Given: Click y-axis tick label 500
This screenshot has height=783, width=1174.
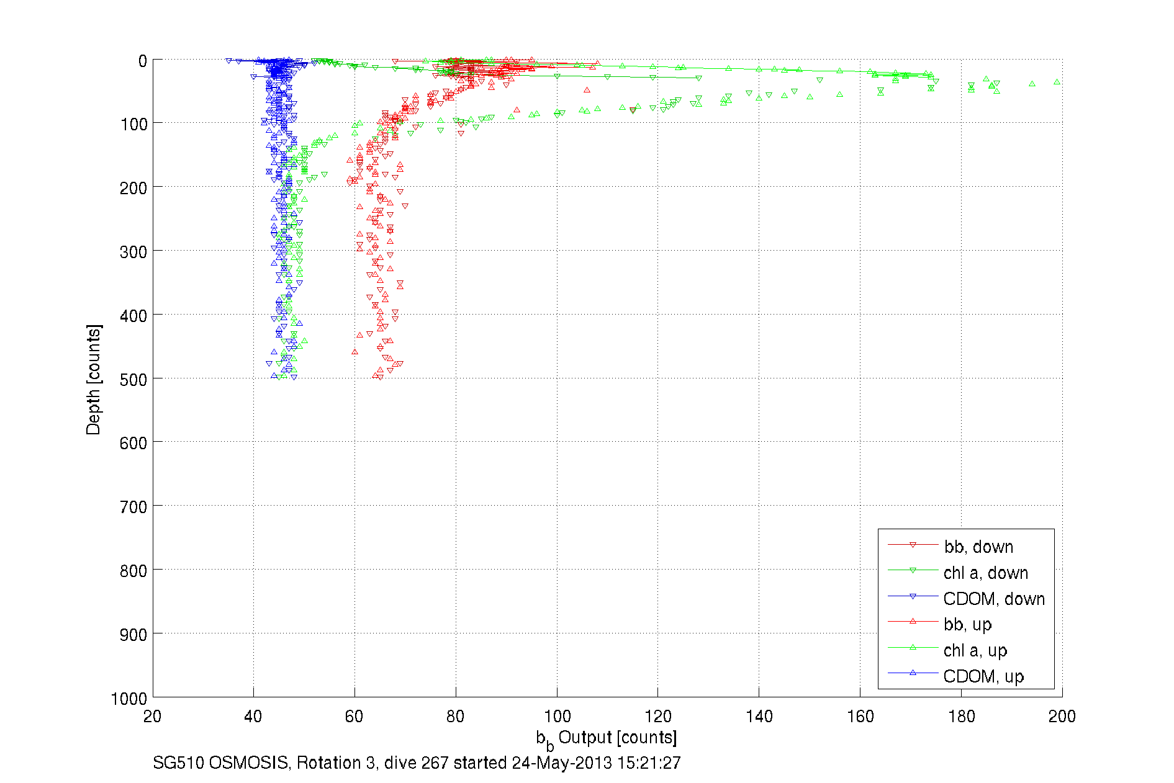Looking at the screenshot, I should coord(133,380).
